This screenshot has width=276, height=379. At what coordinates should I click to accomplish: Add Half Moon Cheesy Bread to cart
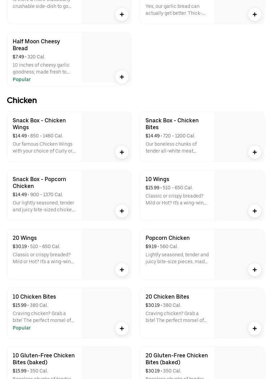tap(122, 77)
